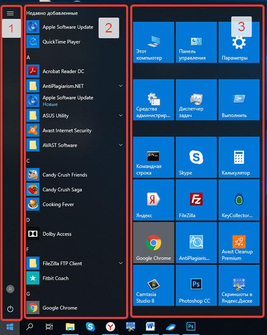Open the Панель управления tile
The image size is (267, 335).
[196, 42]
